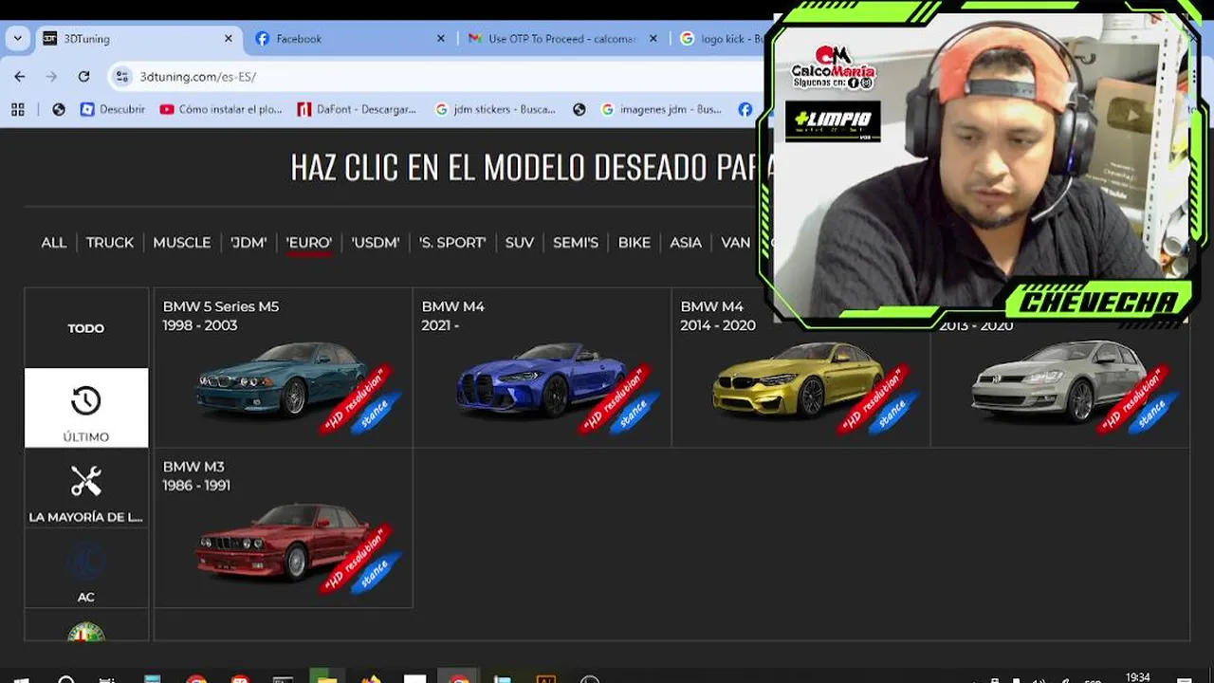Select the wrench and screwdriver 'LA MAYORÍA' icon
The image size is (1214, 683).
tap(86, 481)
